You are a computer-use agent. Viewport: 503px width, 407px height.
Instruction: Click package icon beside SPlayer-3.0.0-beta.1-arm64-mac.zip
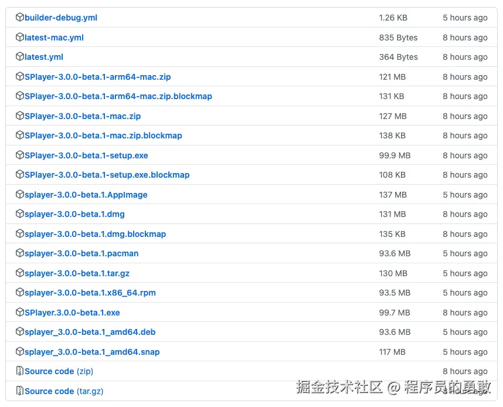click(x=20, y=76)
